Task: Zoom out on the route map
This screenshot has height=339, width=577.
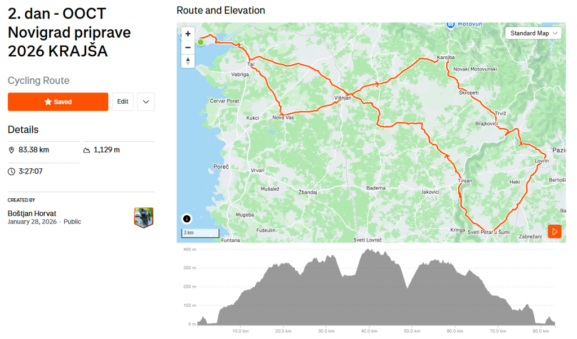Action: pyautogui.click(x=188, y=47)
